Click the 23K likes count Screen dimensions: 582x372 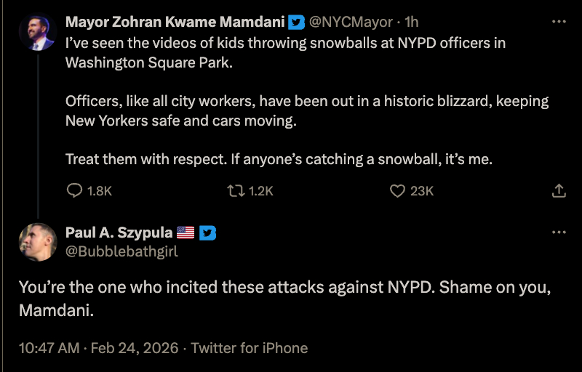click(x=422, y=191)
